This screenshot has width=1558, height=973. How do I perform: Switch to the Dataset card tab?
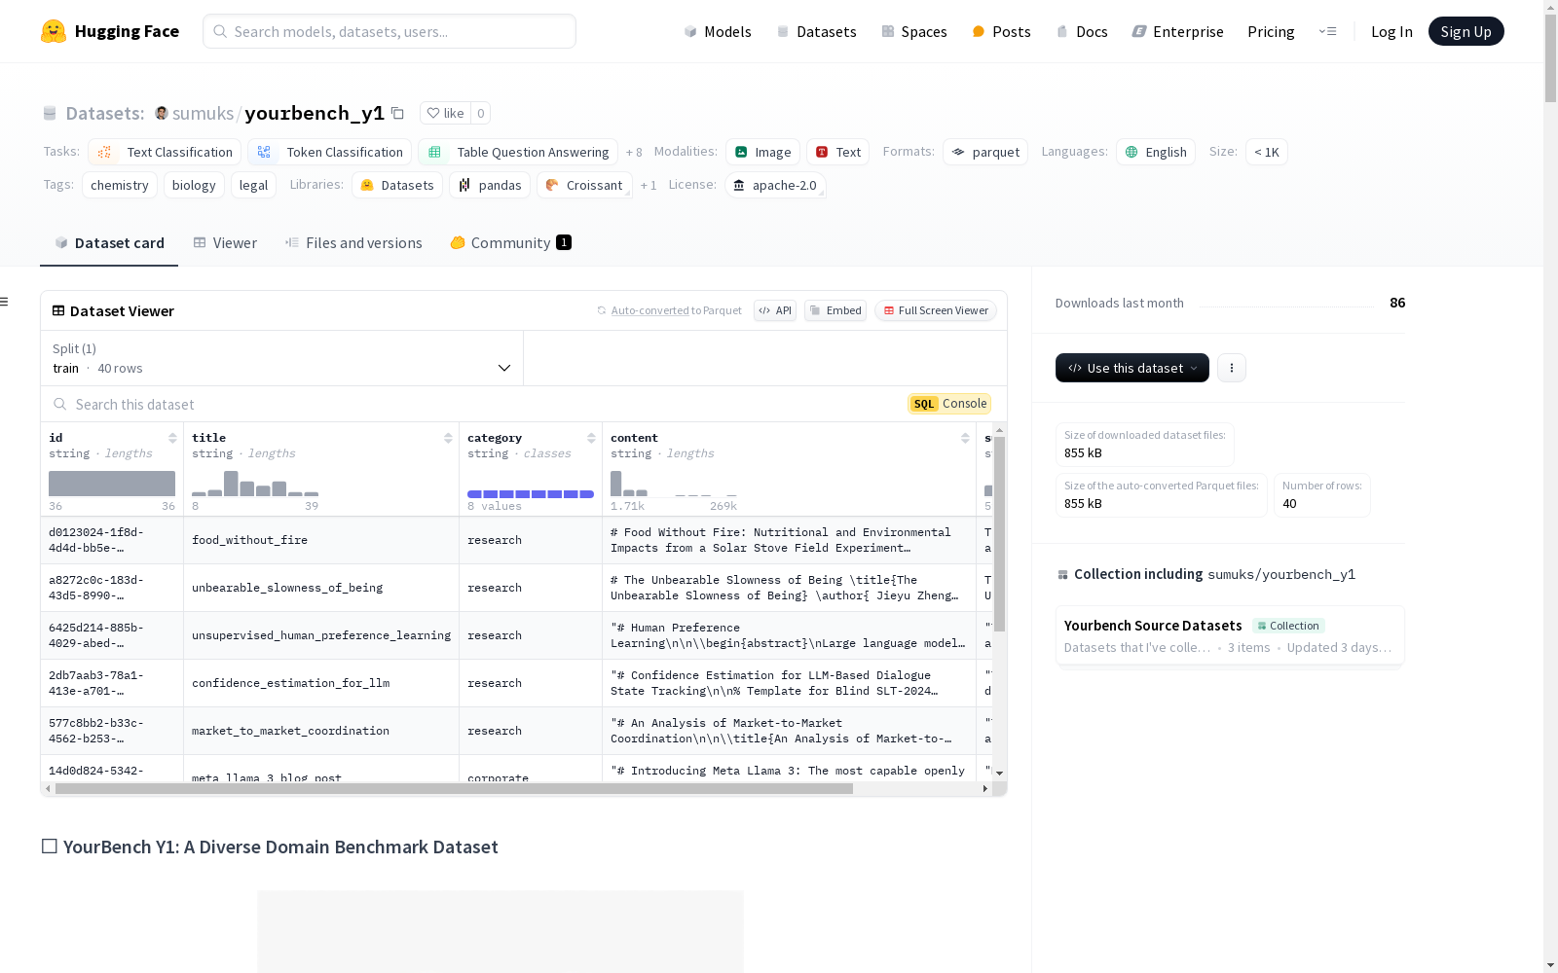point(109,243)
